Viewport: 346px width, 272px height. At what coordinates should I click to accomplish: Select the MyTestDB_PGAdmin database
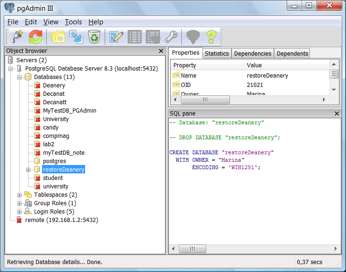tap(70, 110)
